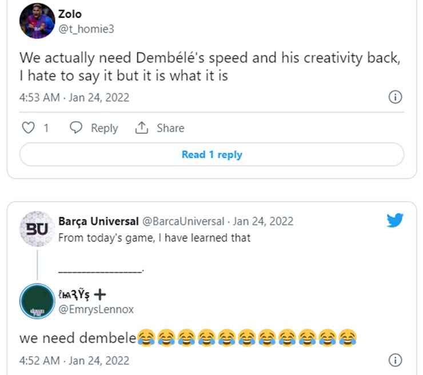
Task: Open the @t_homie3 handle link
Action: click(86, 29)
